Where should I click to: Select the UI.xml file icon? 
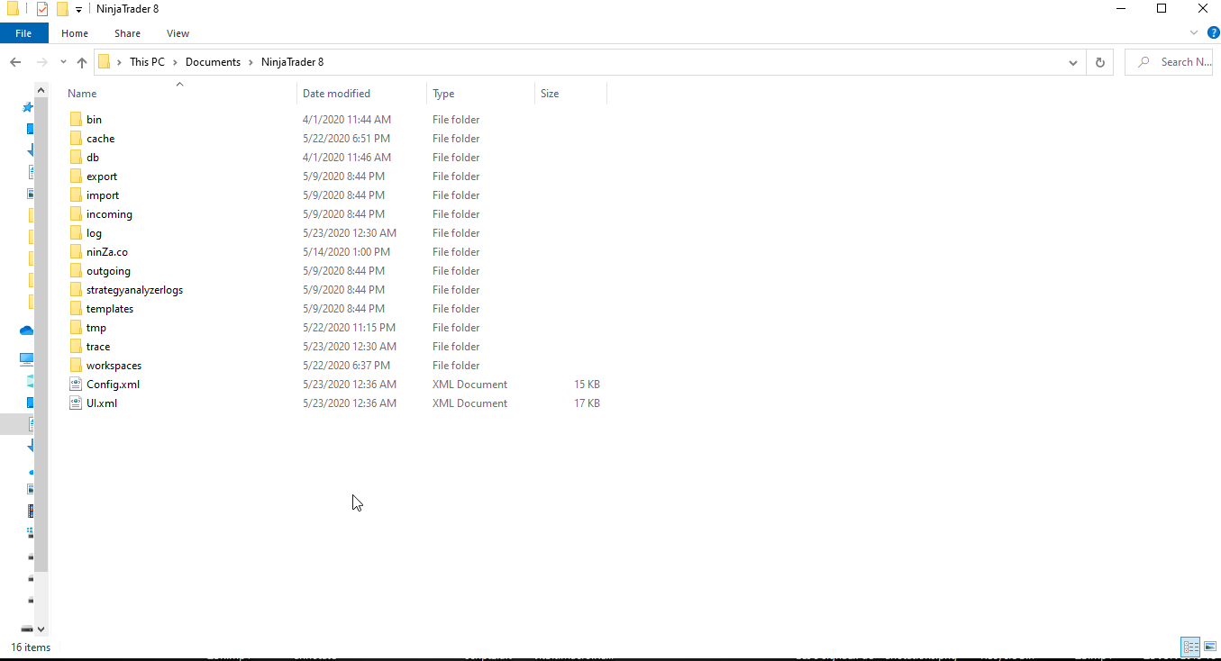pos(76,403)
